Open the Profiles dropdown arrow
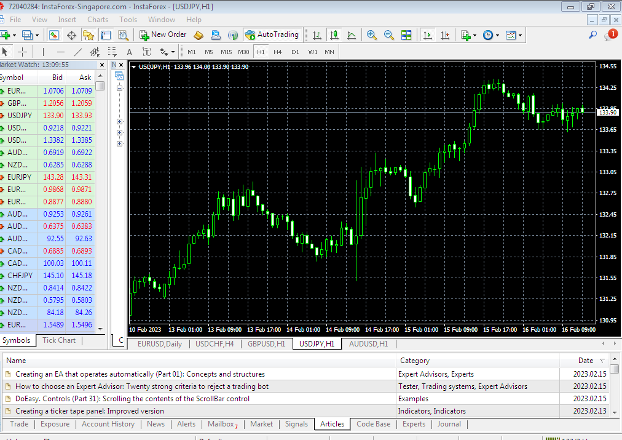 (x=37, y=35)
